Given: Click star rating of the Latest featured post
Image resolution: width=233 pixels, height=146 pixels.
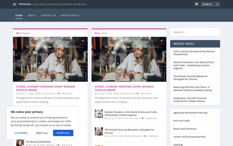Looking at the screenshot, I should (146, 94).
